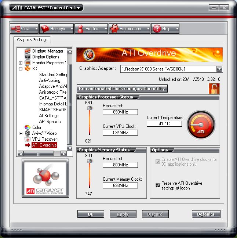Click the Apply button
Screen dimensions: 237x238
(x=123, y=214)
